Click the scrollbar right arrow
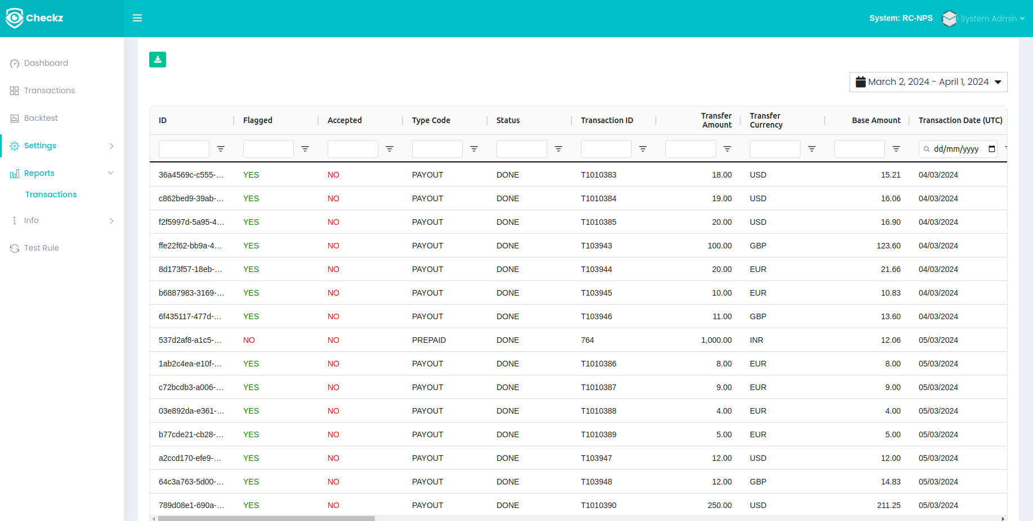 1003,518
